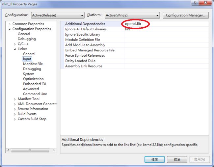
Task: Click the Embed Managed Resource File property
Action: (x=90, y=50)
